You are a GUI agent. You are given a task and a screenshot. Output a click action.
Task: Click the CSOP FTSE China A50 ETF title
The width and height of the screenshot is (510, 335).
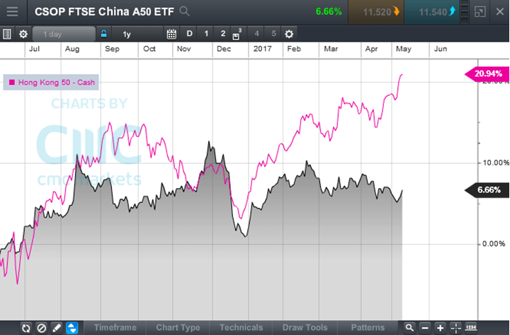point(104,12)
